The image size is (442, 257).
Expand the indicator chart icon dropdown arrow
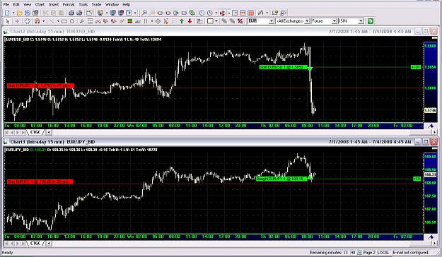click(x=267, y=13)
